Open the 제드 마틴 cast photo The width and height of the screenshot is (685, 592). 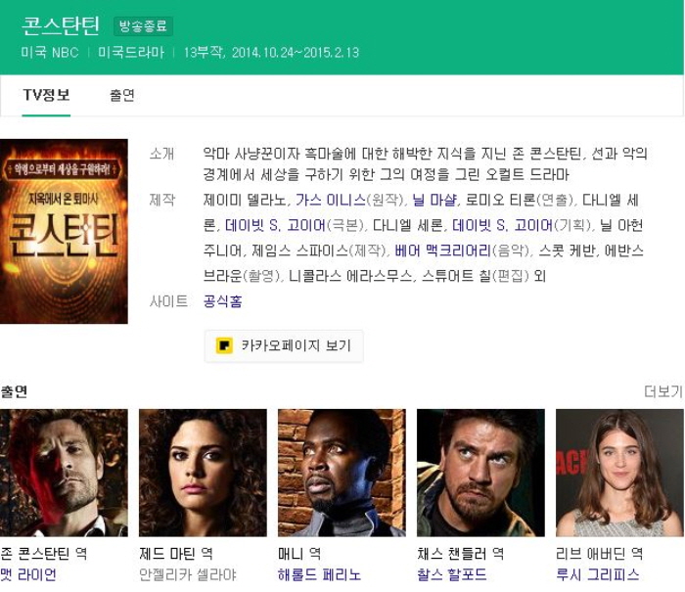[203, 473]
